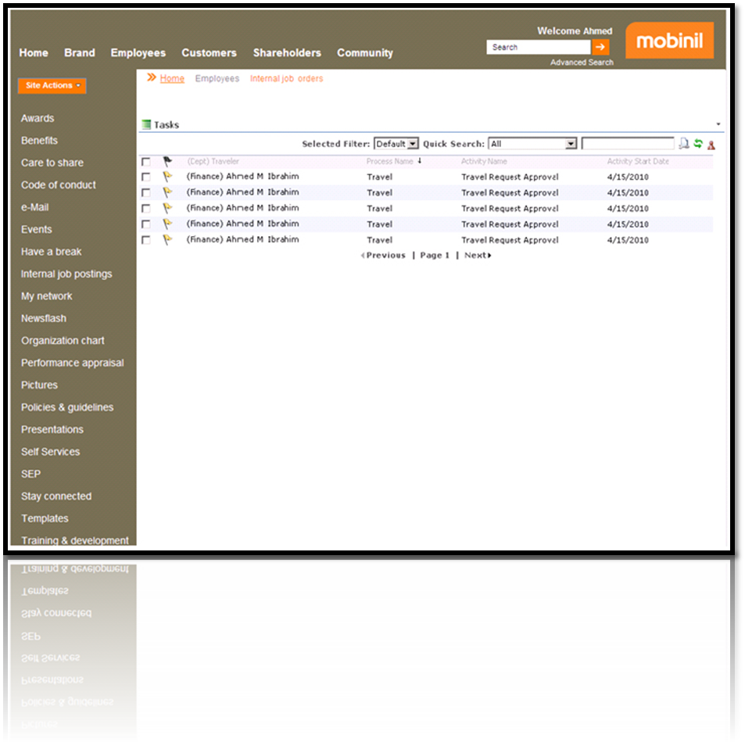
Task: Open My network in the sidebar
Action: pyautogui.click(x=47, y=296)
